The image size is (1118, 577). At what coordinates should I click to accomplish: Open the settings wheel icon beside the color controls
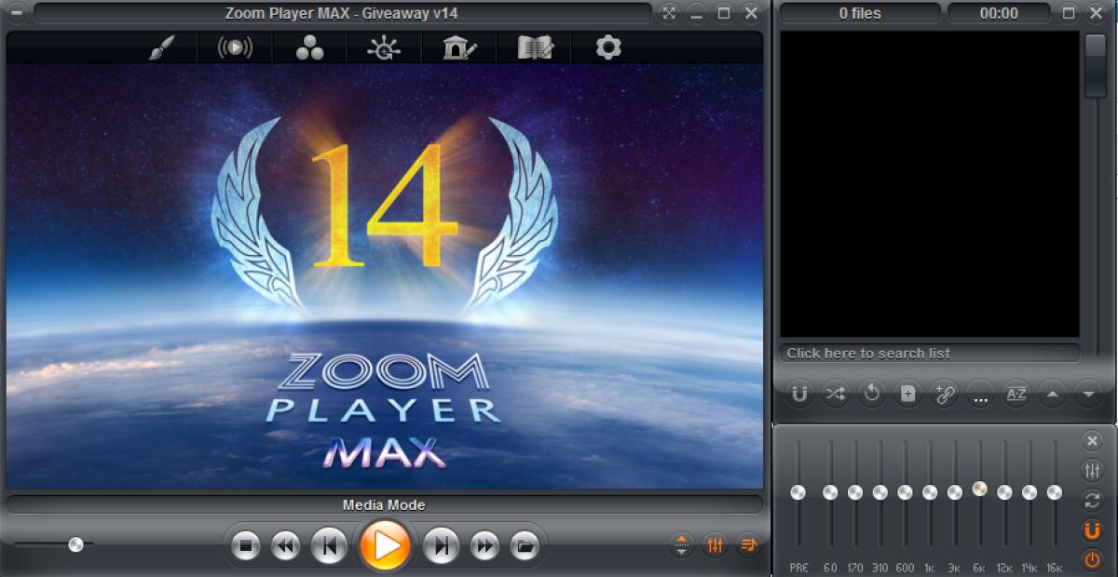tap(383, 47)
